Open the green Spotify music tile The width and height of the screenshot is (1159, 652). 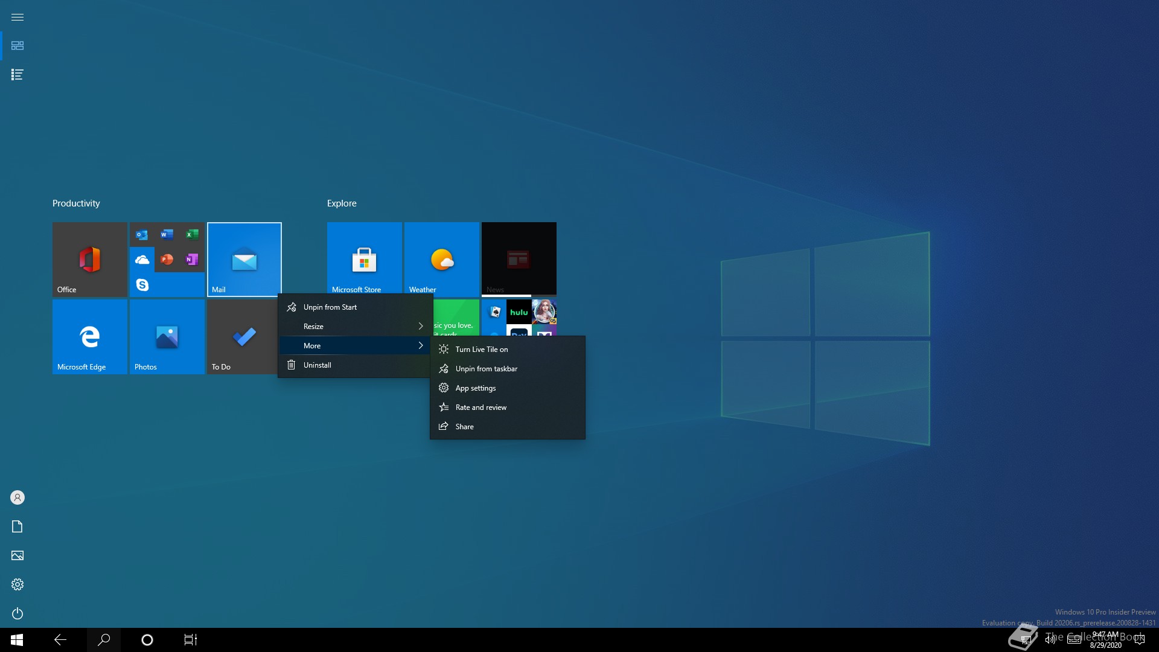coord(456,318)
